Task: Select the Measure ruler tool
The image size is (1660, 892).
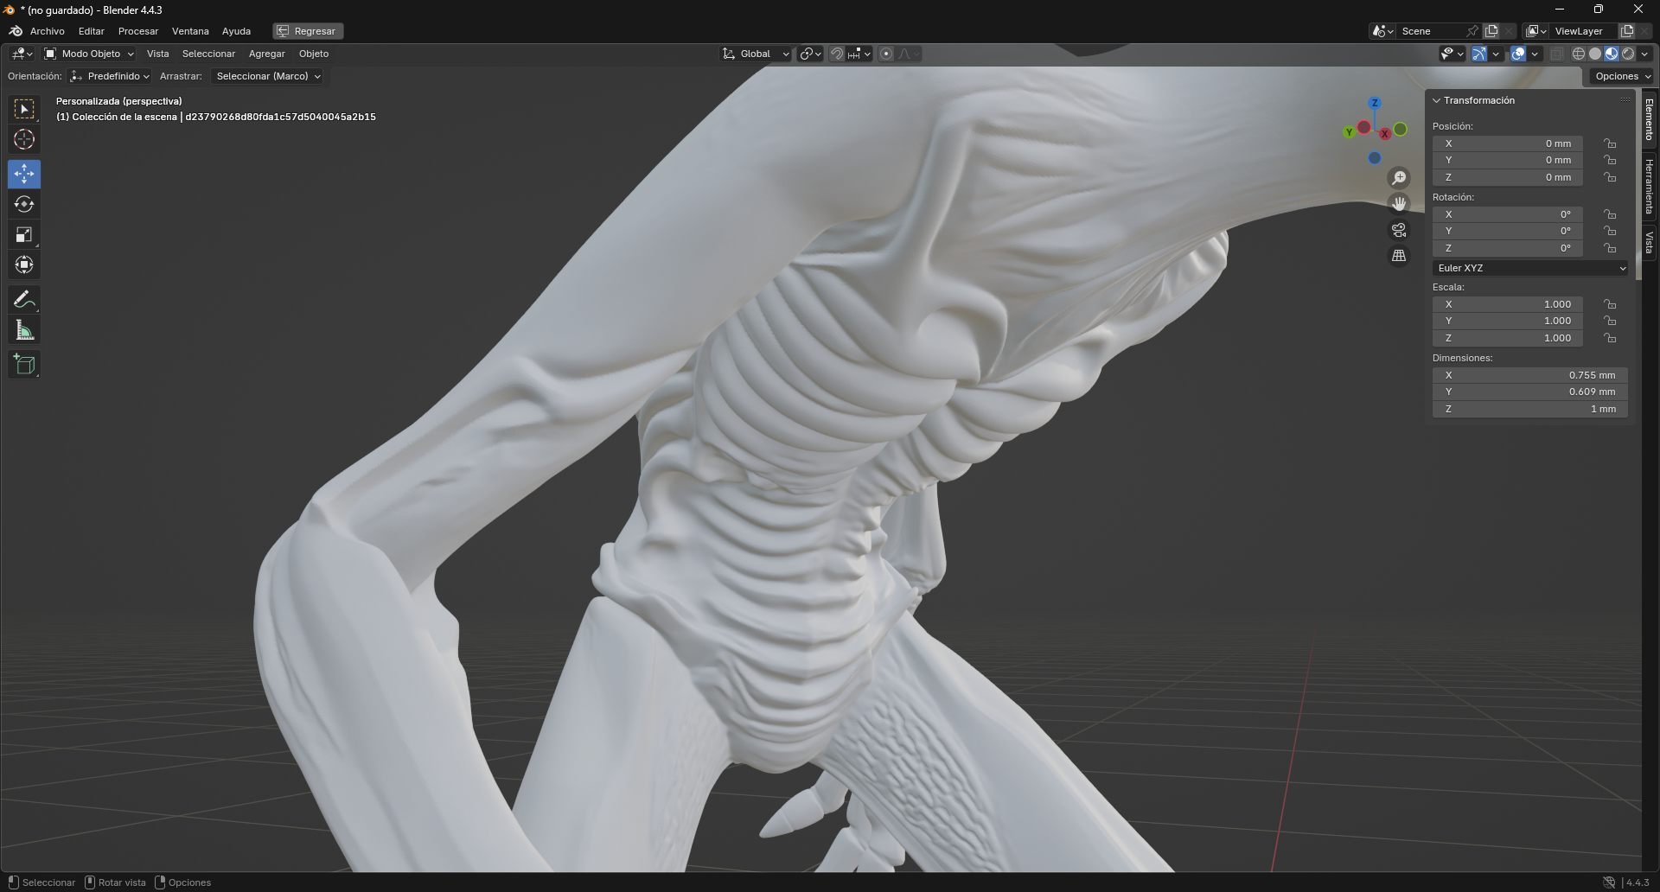Action: [x=24, y=330]
